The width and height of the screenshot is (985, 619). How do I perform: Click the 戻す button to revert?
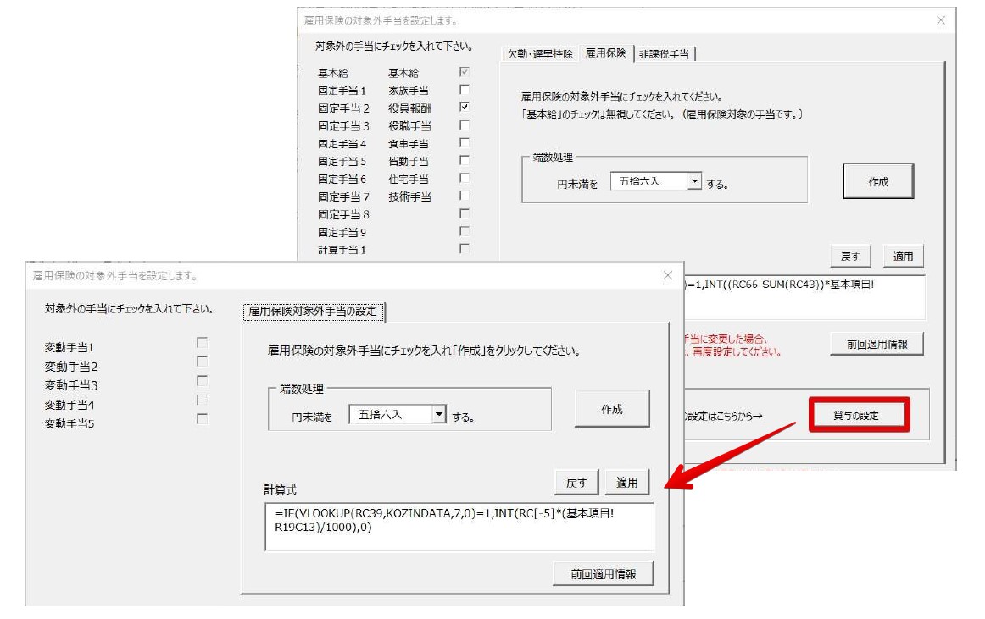(576, 482)
